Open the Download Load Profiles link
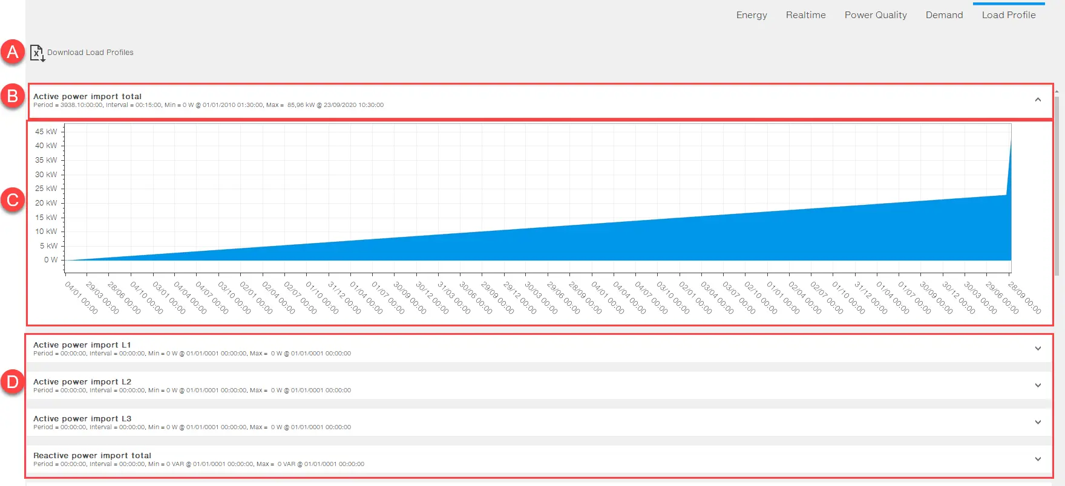The width and height of the screenshot is (1065, 486). tap(90, 53)
